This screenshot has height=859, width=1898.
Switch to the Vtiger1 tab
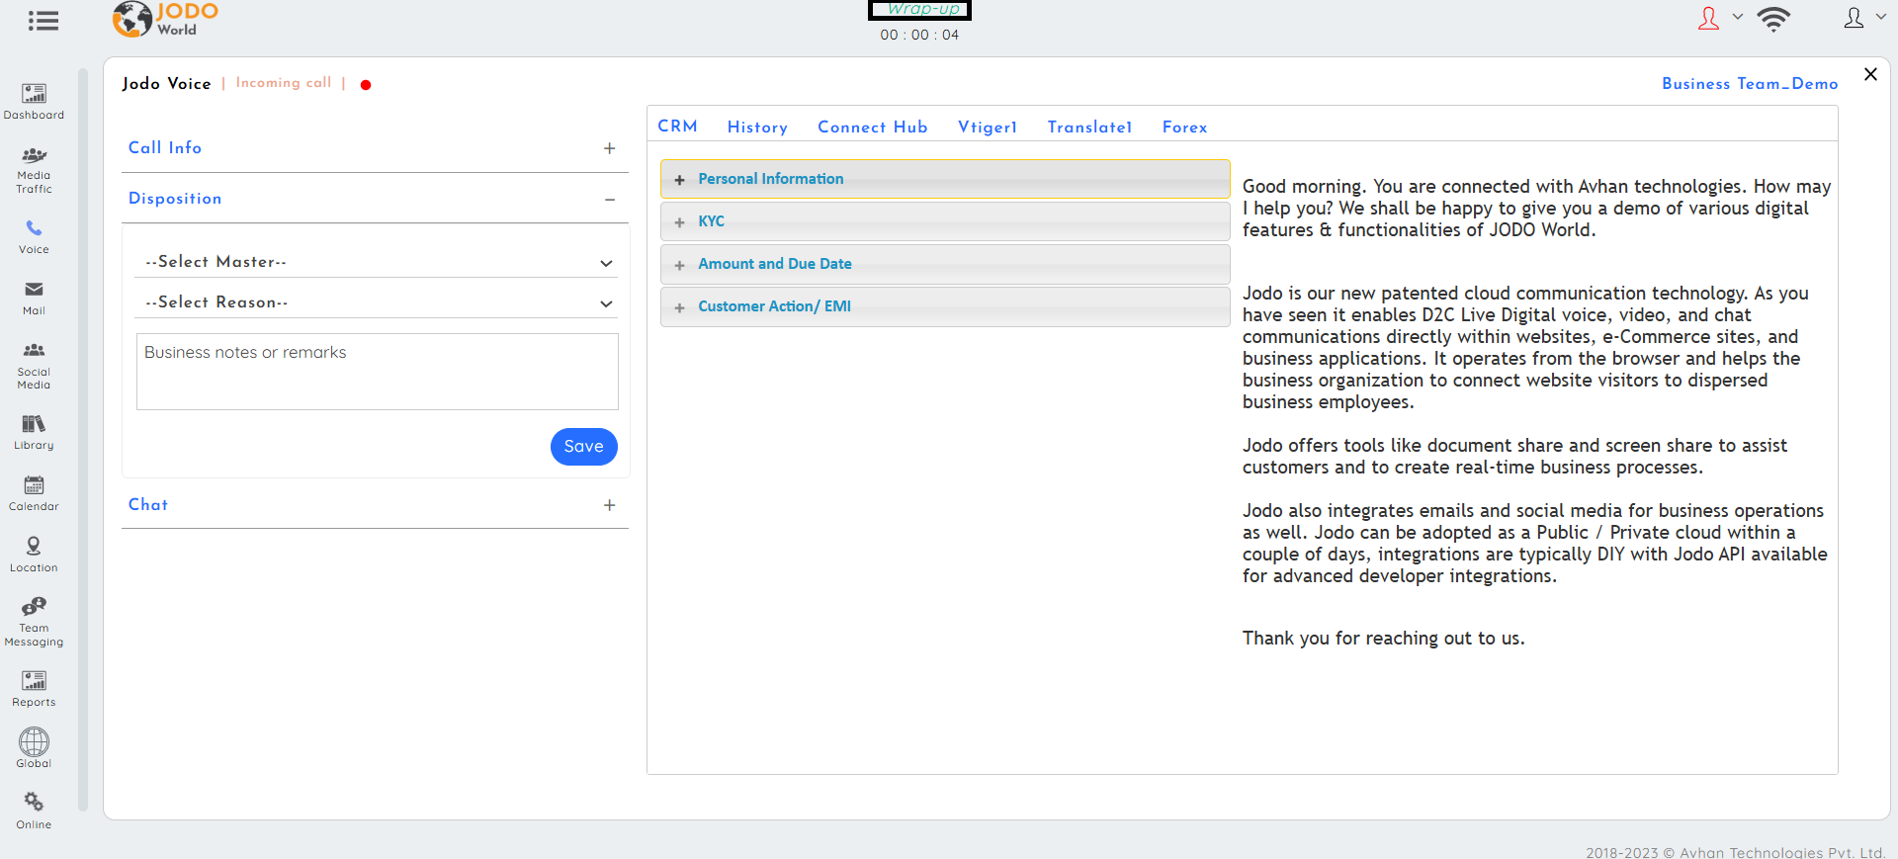(988, 127)
